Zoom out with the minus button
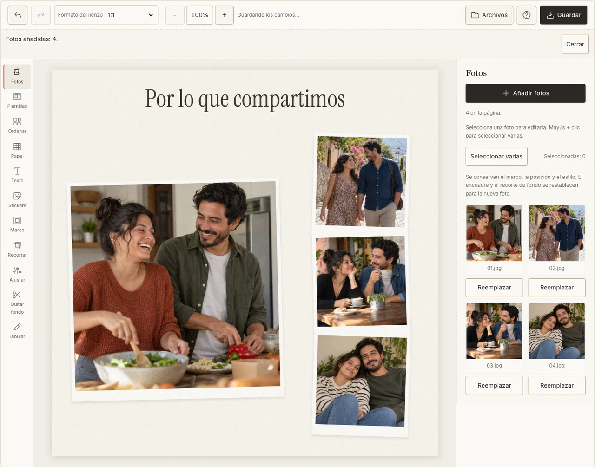The width and height of the screenshot is (595, 467). point(175,15)
